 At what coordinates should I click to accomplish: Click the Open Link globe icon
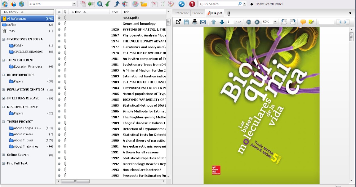tap(135, 4)
